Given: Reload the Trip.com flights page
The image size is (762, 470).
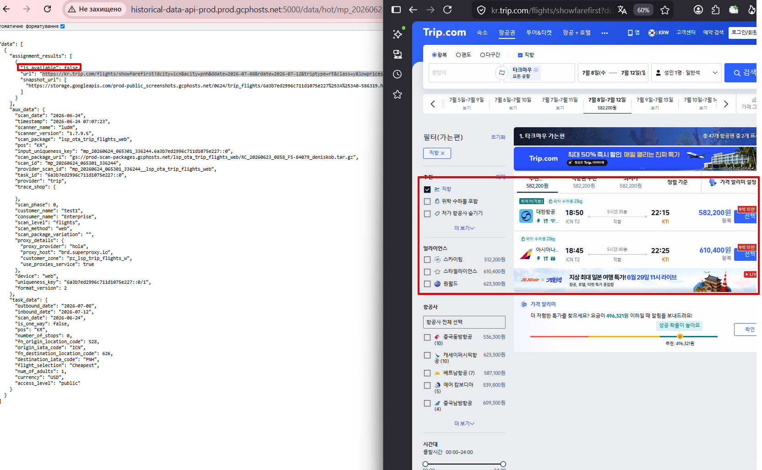Looking at the screenshot, I should coord(447,10).
